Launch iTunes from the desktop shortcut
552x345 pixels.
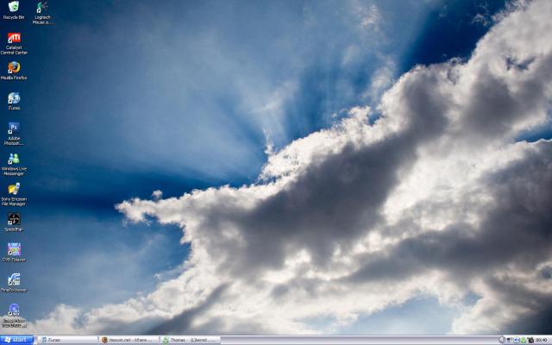point(14,101)
